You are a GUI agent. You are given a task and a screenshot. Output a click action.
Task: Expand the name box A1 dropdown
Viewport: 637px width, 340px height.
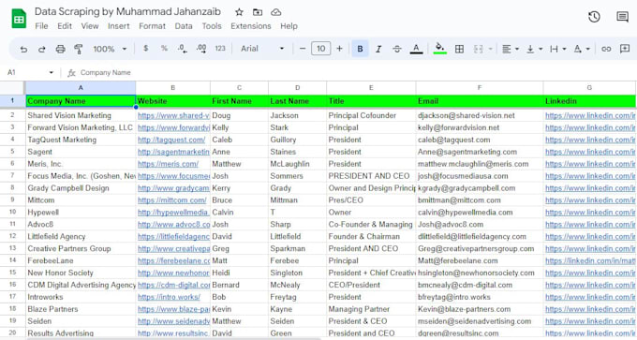[x=52, y=72]
